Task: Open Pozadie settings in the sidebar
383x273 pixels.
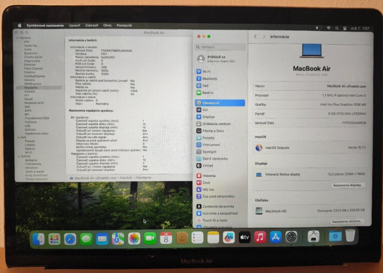Action: [205, 138]
